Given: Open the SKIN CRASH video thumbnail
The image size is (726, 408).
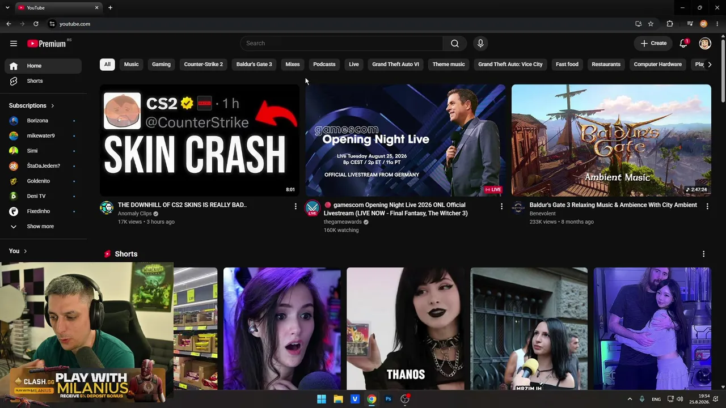Looking at the screenshot, I should point(200,140).
